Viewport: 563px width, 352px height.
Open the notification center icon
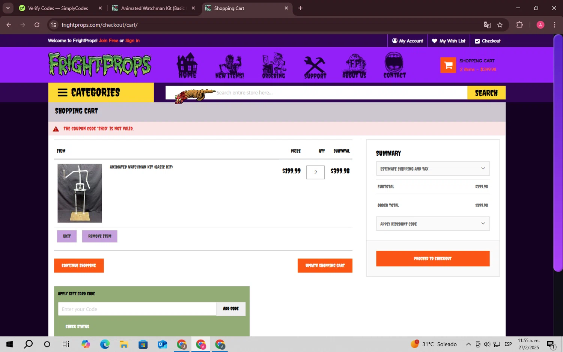coord(551,344)
